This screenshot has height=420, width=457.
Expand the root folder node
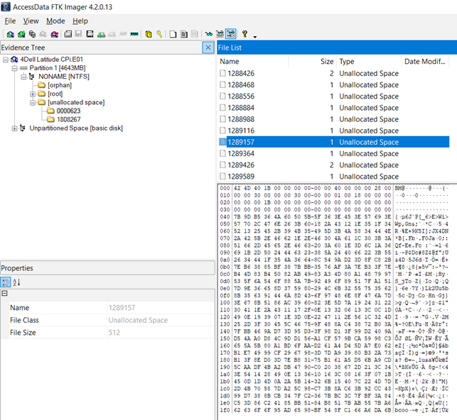point(33,94)
